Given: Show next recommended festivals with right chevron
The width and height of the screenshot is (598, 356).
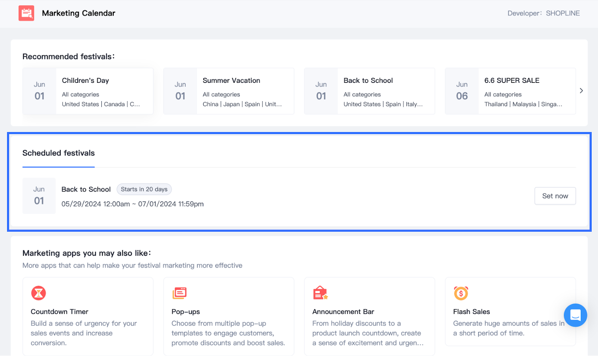Looking at the screenshot, I should click(x=581, y=91).
